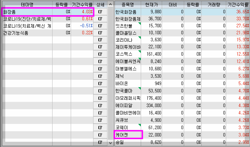Click current price 161,400
This screenshot has height=147, width=250.
[154, 54]
